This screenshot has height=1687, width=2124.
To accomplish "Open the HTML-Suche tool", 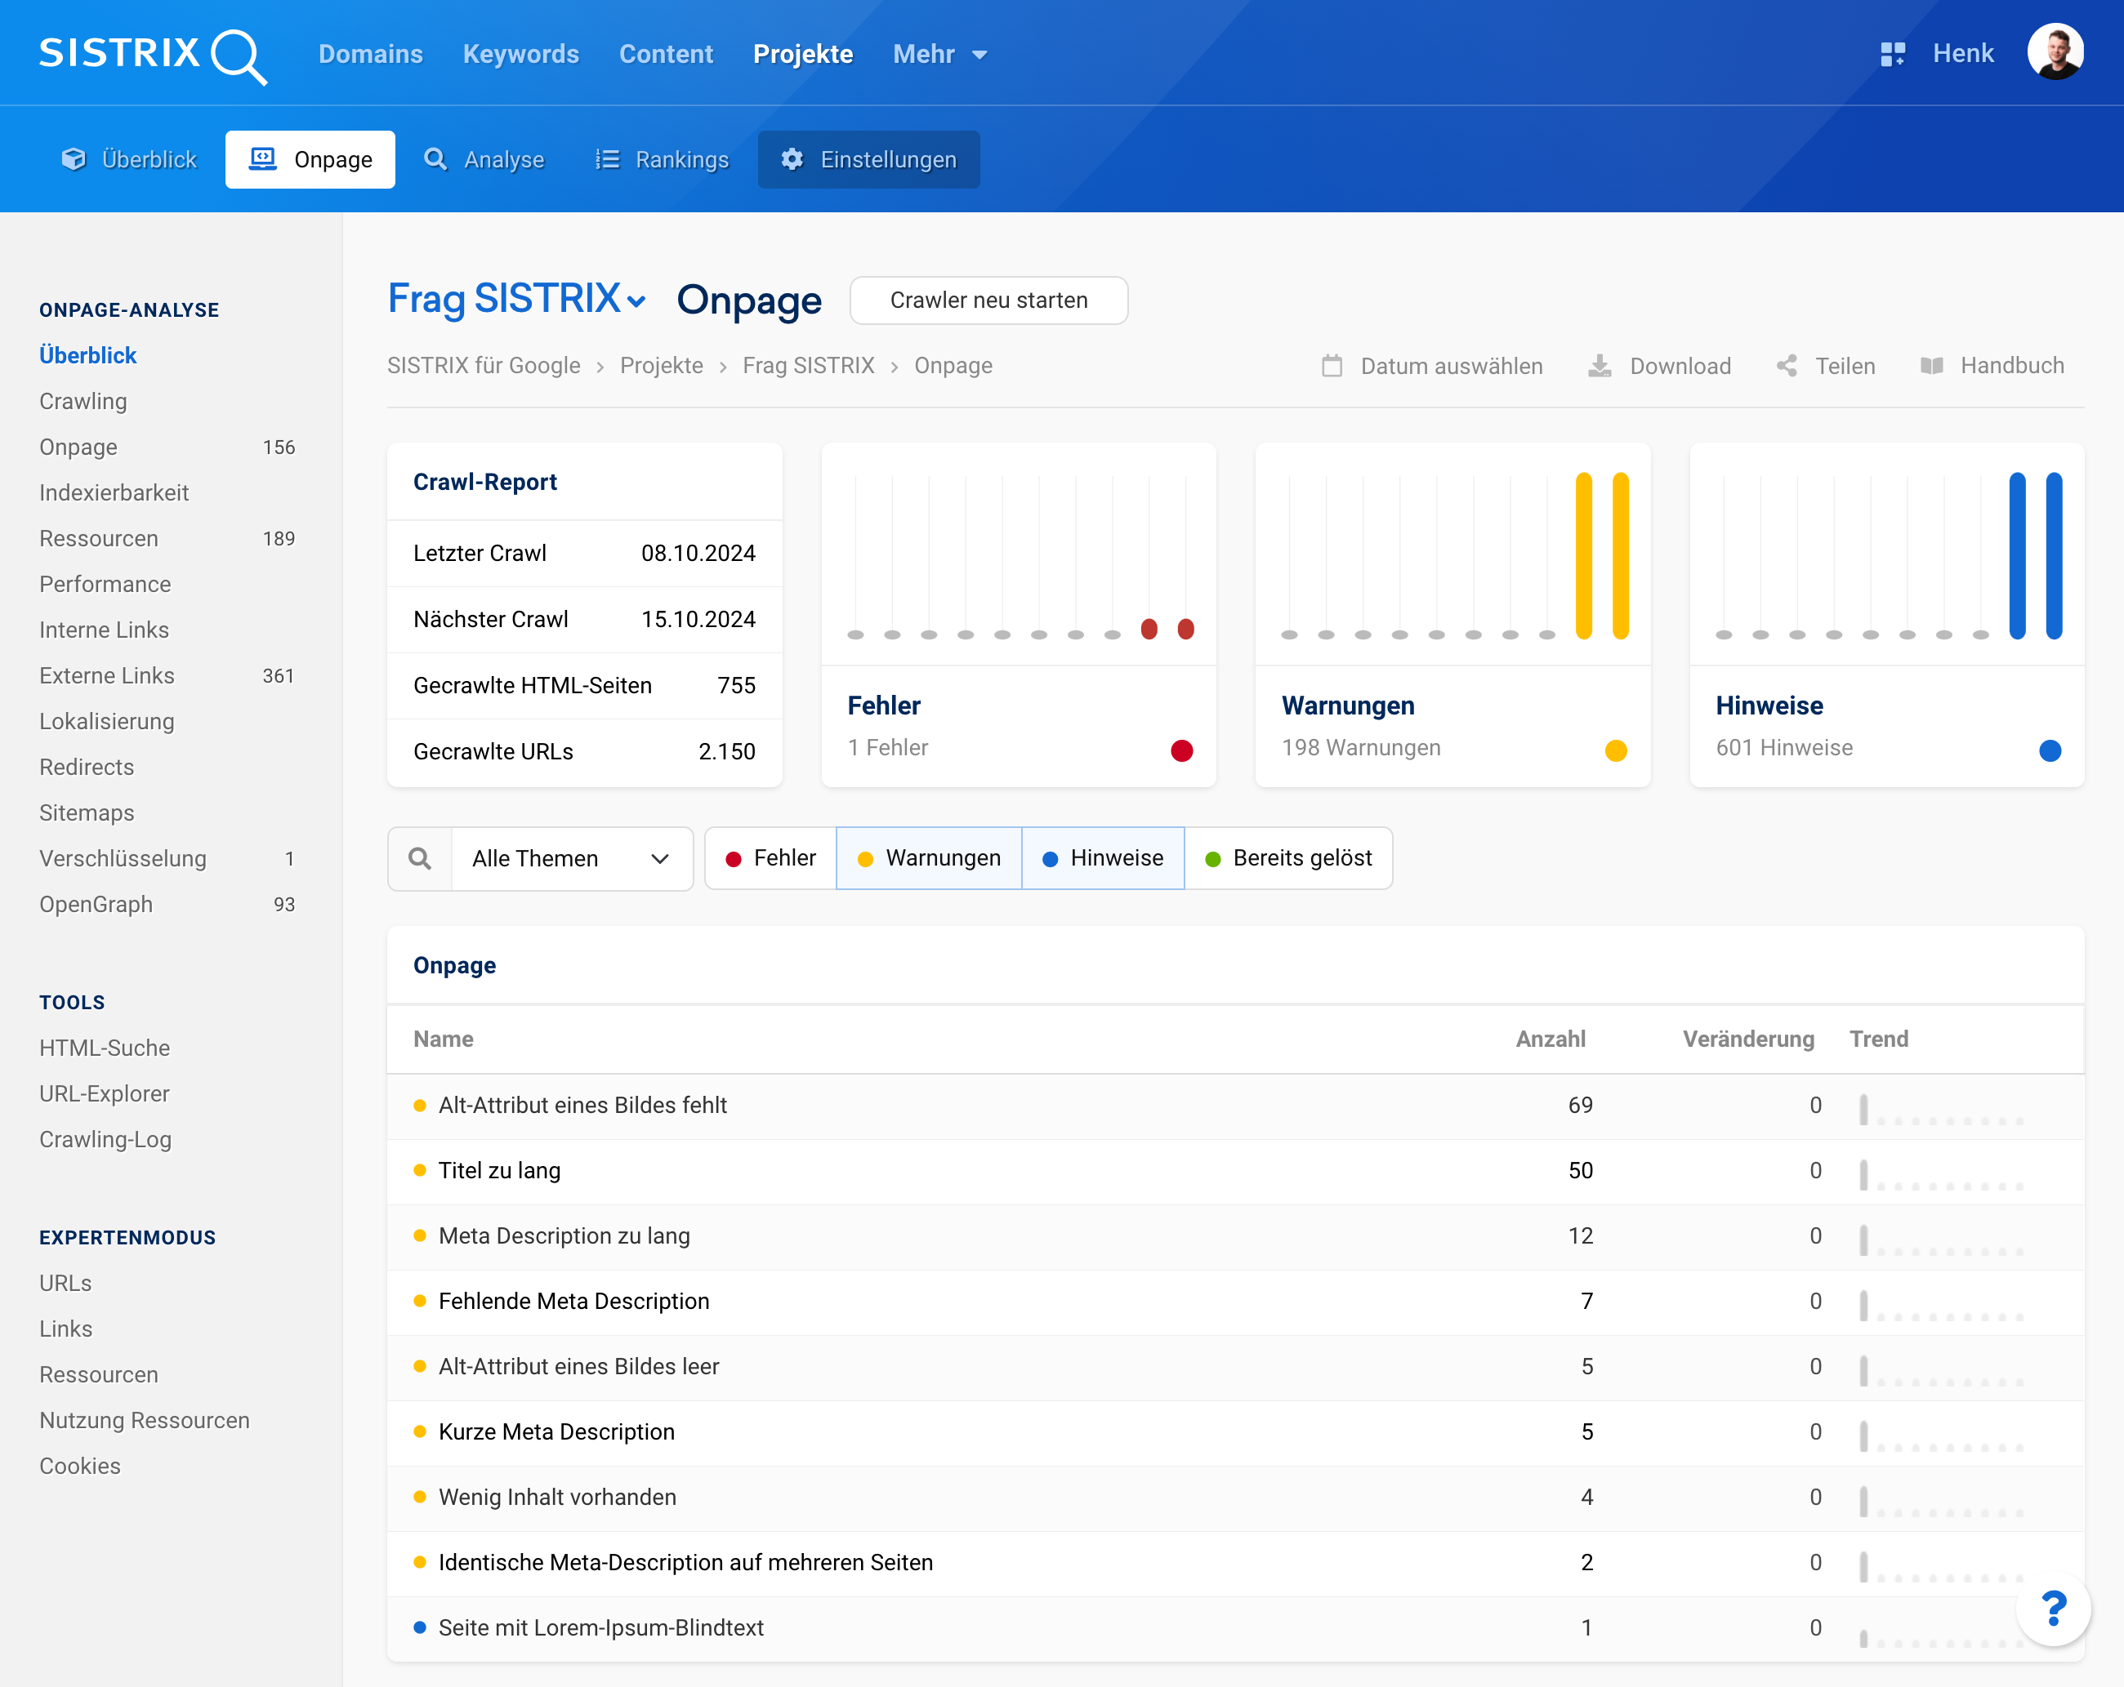I will [x=105, y=1048].
